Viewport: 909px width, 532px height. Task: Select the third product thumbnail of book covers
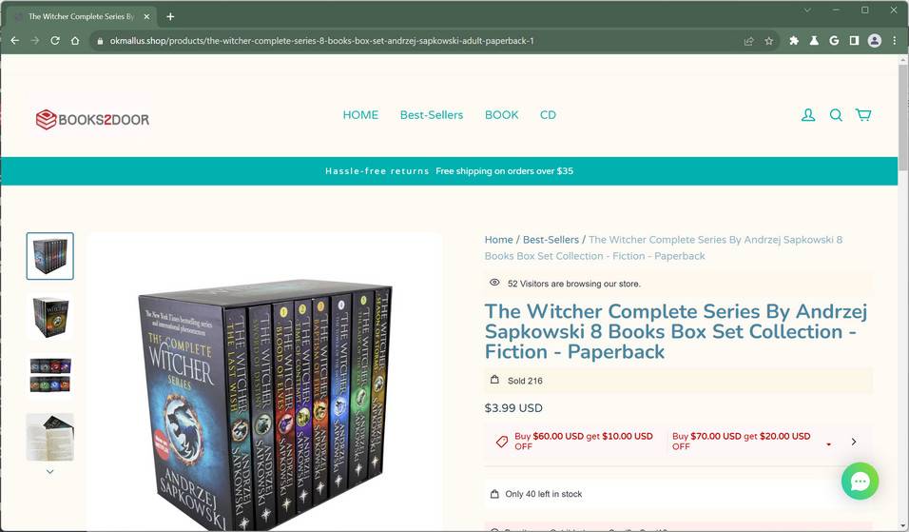click(x=49, y=375)
